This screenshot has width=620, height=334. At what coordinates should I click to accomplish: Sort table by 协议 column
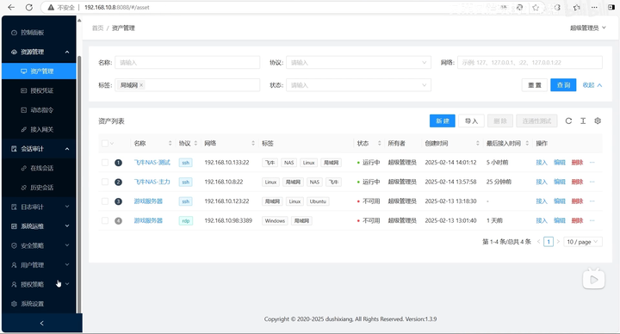point(195,143)
